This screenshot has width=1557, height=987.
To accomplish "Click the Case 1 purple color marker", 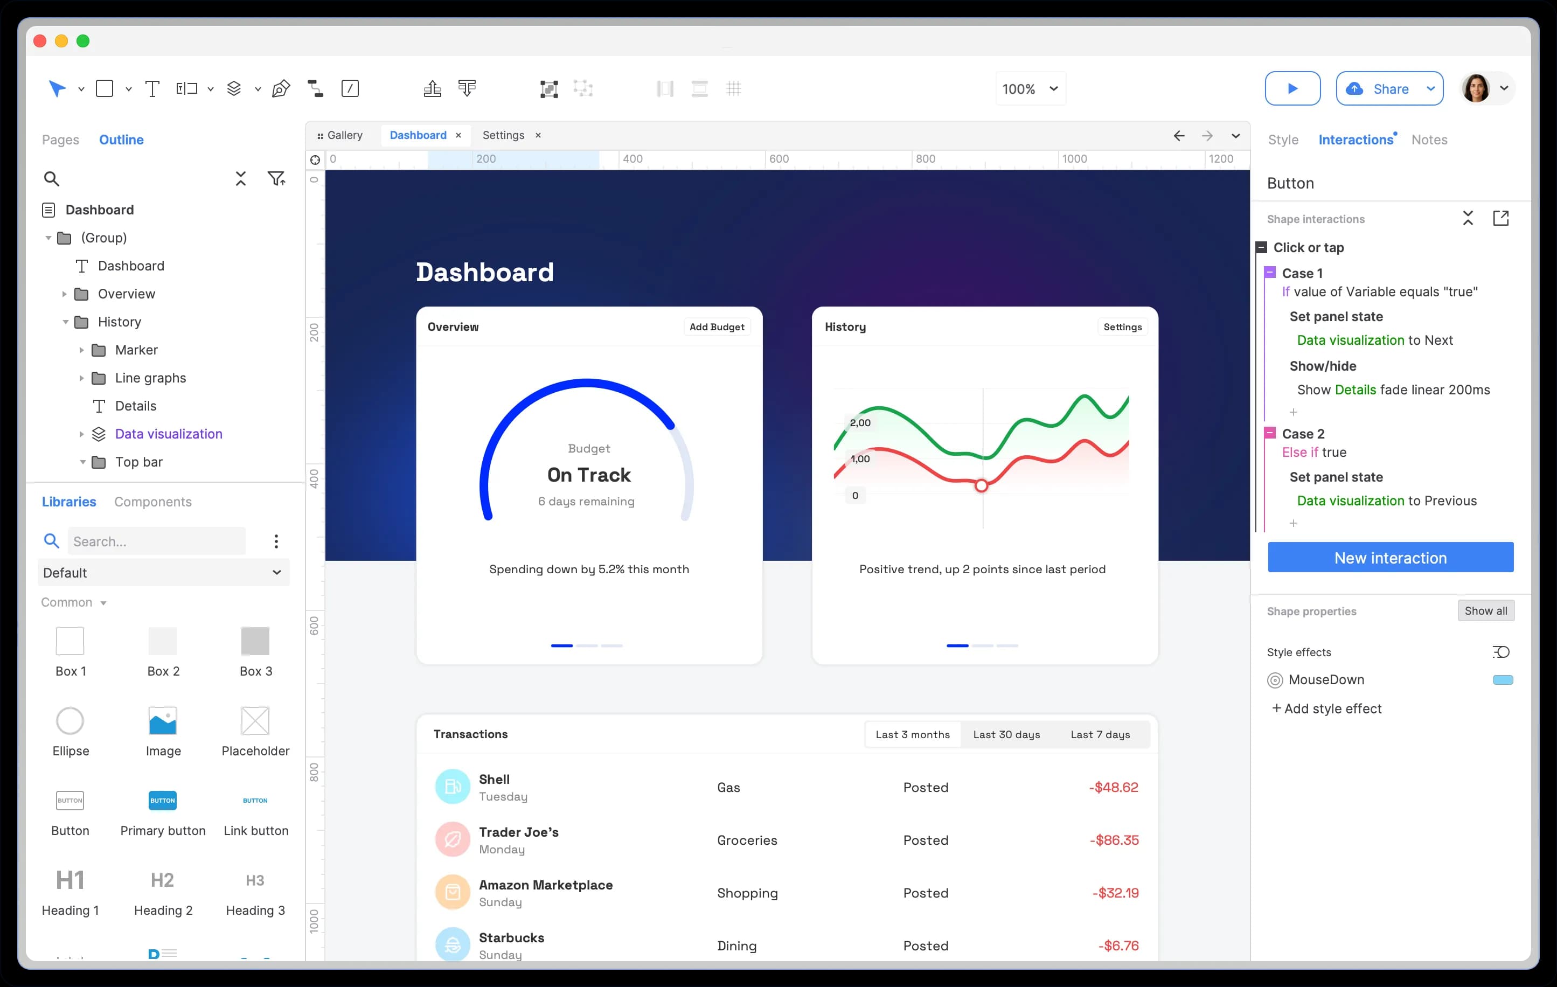I will click(1270, 271).
